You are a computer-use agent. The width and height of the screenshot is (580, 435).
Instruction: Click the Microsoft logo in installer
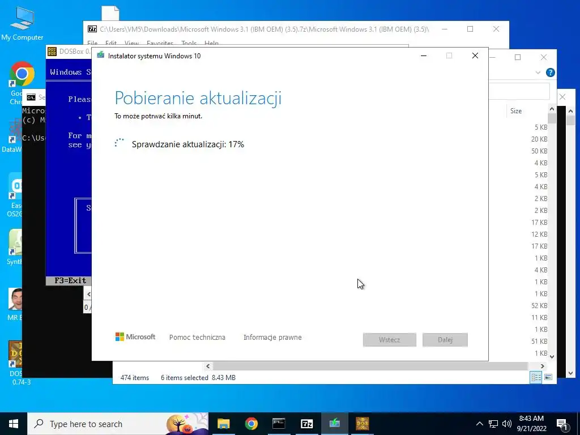tap(135, 337)
